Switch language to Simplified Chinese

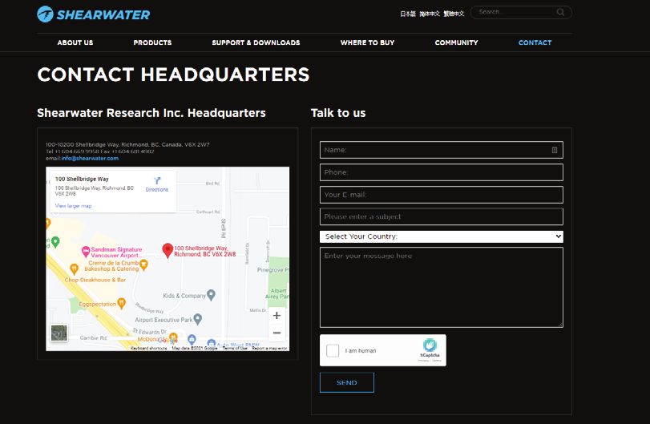click(x=429, y=14)
